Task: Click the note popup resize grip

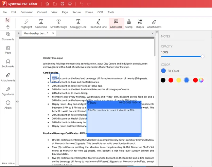Action: tap(140, 135)
